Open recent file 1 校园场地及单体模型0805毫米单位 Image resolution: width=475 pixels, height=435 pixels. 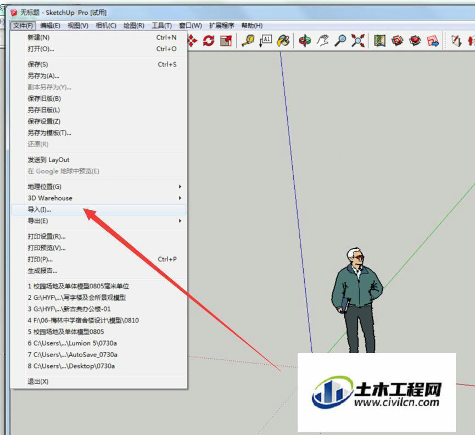point(98,286)
